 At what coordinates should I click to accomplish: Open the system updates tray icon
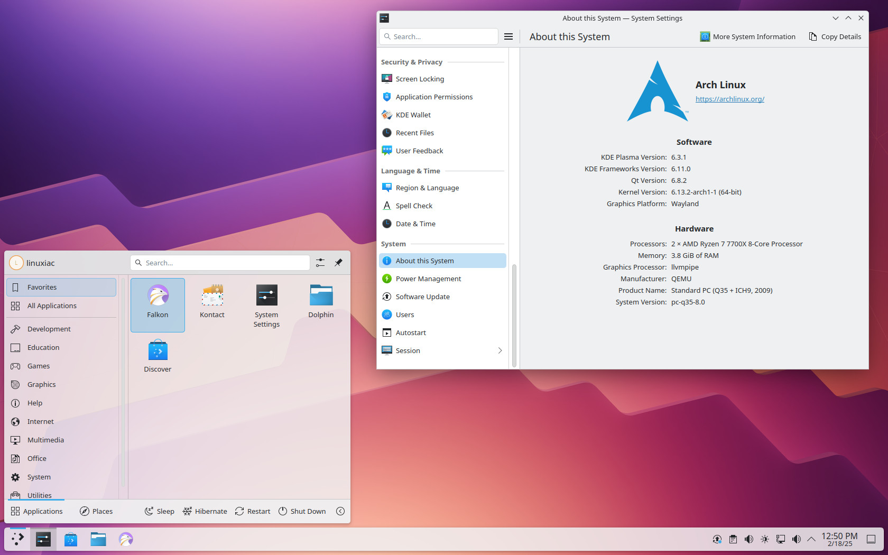pyautogui.click(x=717, y=539)
